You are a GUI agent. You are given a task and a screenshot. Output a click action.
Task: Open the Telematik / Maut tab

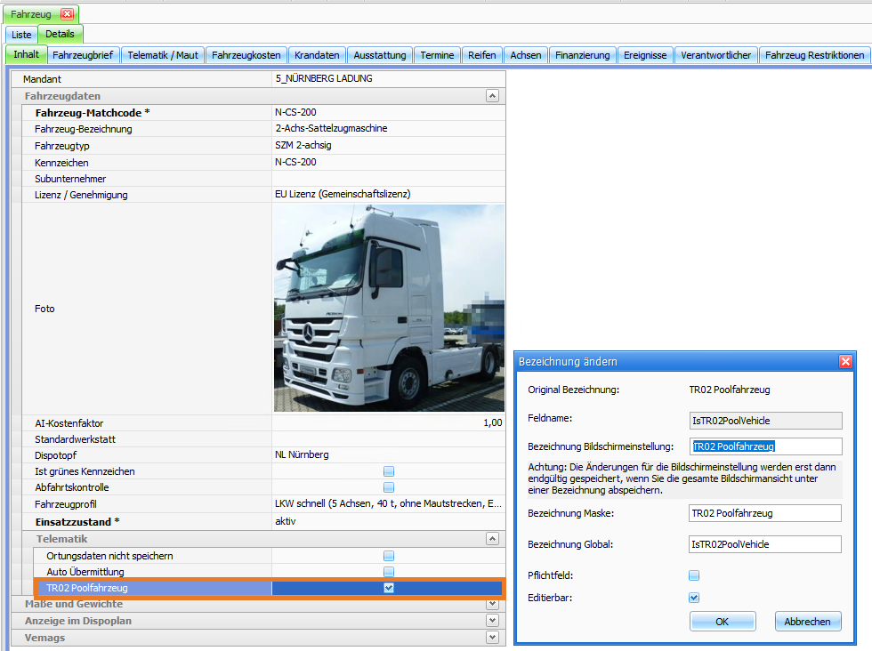[163, 55]
